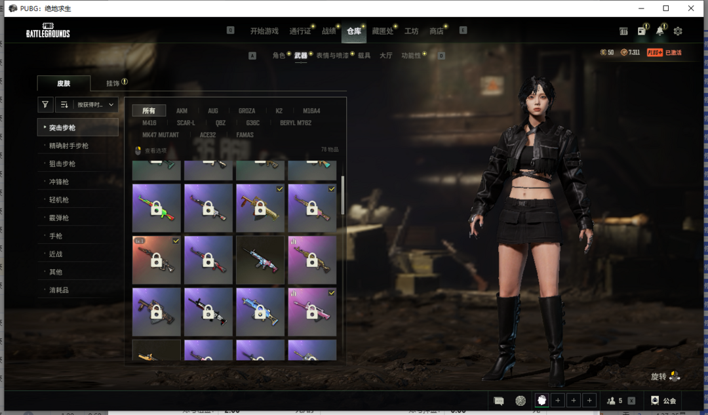Click the BP balance showing 7,311
The width and height of the screenshot is (708, 415).
click(631, 52)
